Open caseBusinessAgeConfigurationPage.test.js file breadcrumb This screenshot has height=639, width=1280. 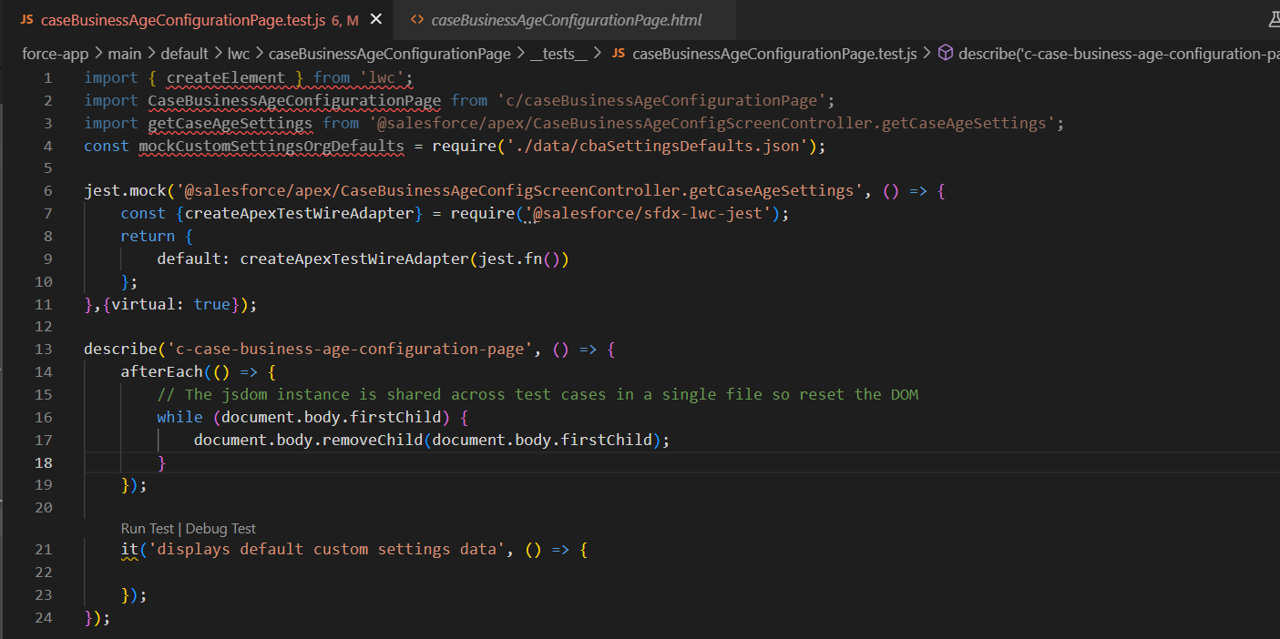774,54
